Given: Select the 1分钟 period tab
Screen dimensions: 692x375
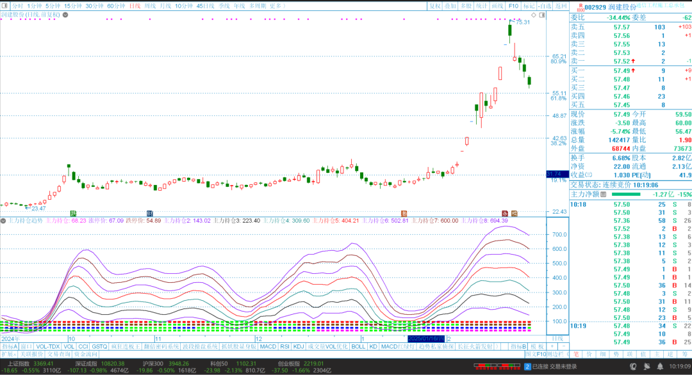Looking at the screenshot, I should pos(34,6).
